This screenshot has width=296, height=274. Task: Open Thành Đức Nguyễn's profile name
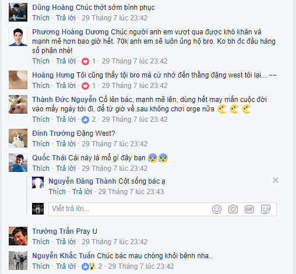click(x=64, y=100)
